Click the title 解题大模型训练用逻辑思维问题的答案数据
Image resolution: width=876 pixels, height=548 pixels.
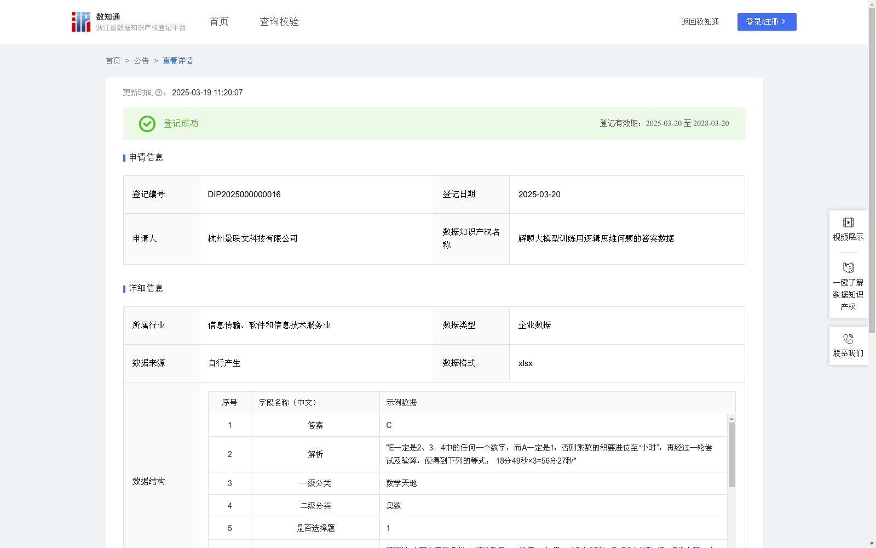596,238
